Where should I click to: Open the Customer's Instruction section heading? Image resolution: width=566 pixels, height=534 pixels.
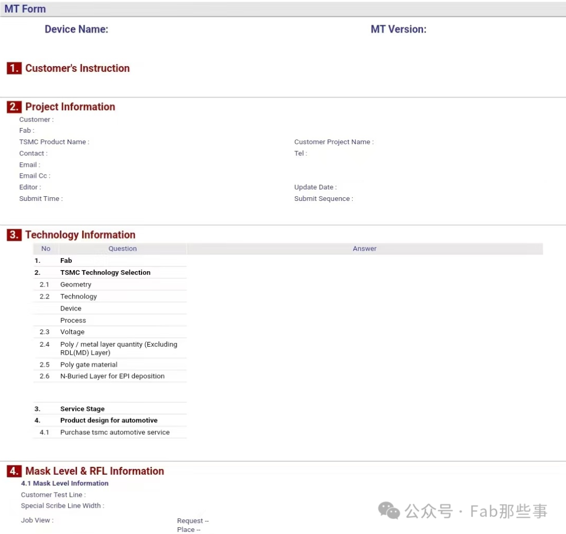coord(77,68)
